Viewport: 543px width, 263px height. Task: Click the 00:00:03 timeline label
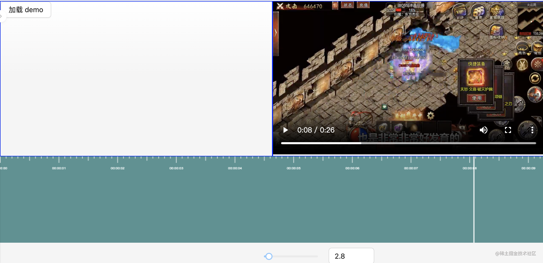click(176, 168)
